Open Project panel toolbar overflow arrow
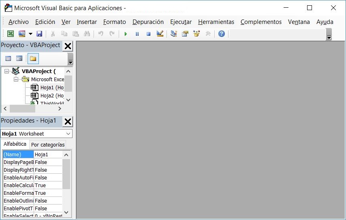 click(70, 59)
